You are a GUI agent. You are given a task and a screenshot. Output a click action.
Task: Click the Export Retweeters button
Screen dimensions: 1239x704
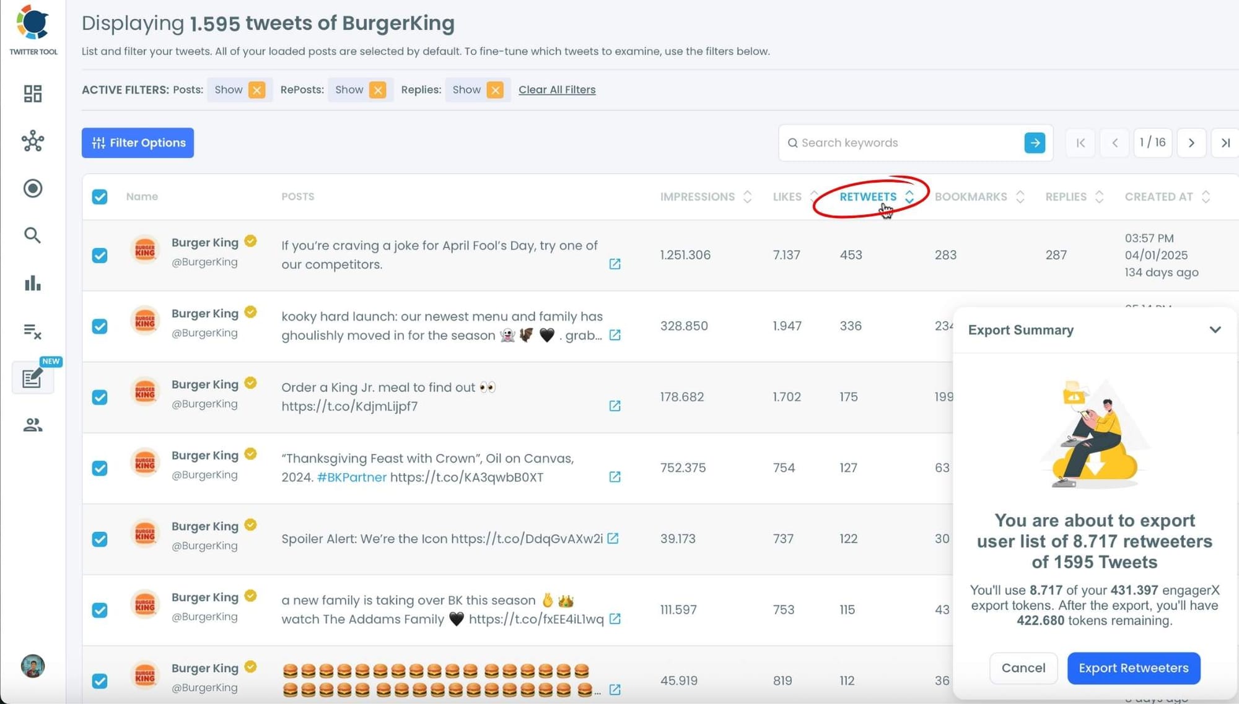1133,668
